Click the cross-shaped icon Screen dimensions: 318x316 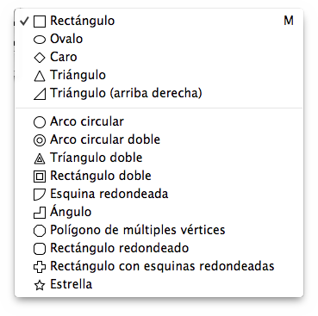click(x=40, y=267)
